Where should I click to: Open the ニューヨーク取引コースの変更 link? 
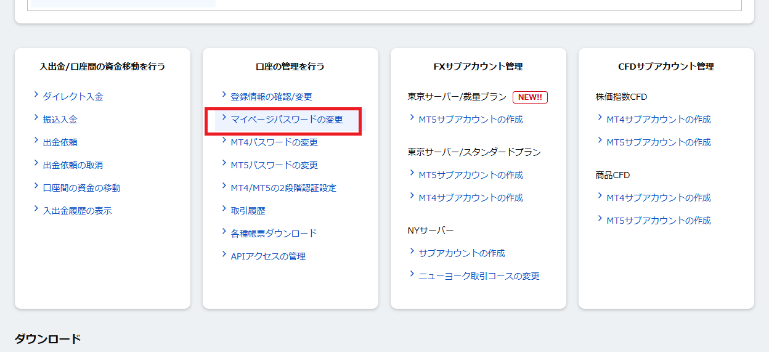[479, 276]
